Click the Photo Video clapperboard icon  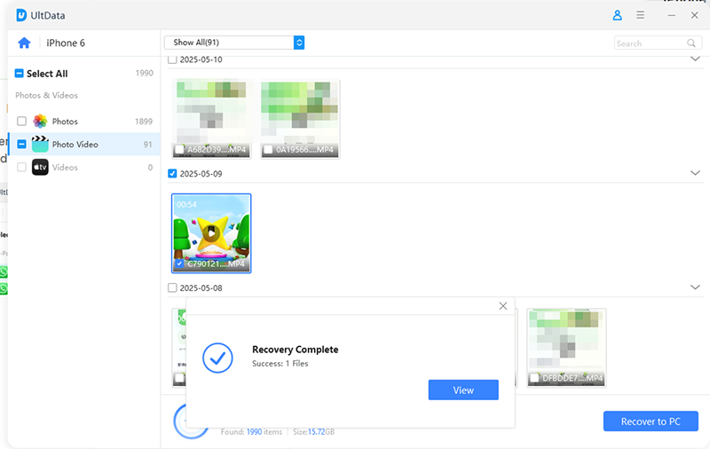click(40, 144)
